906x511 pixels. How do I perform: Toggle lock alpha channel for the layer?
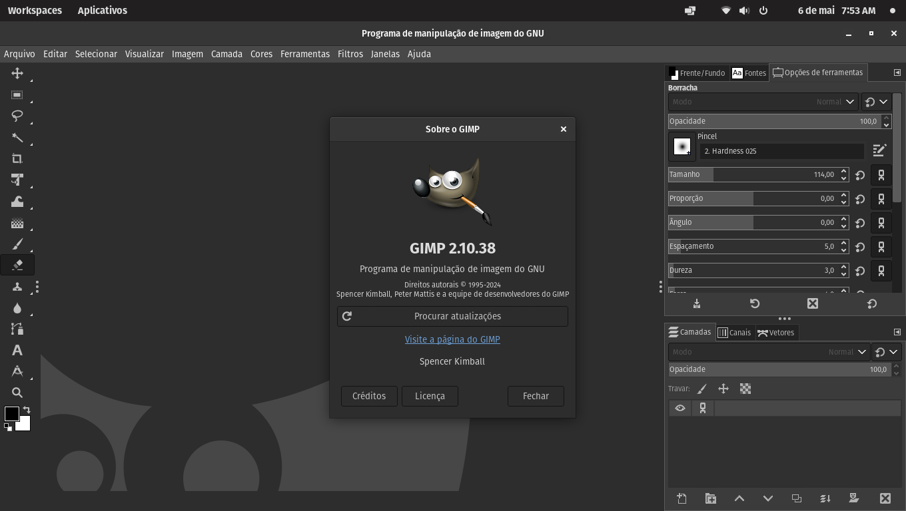coord(745,389)
